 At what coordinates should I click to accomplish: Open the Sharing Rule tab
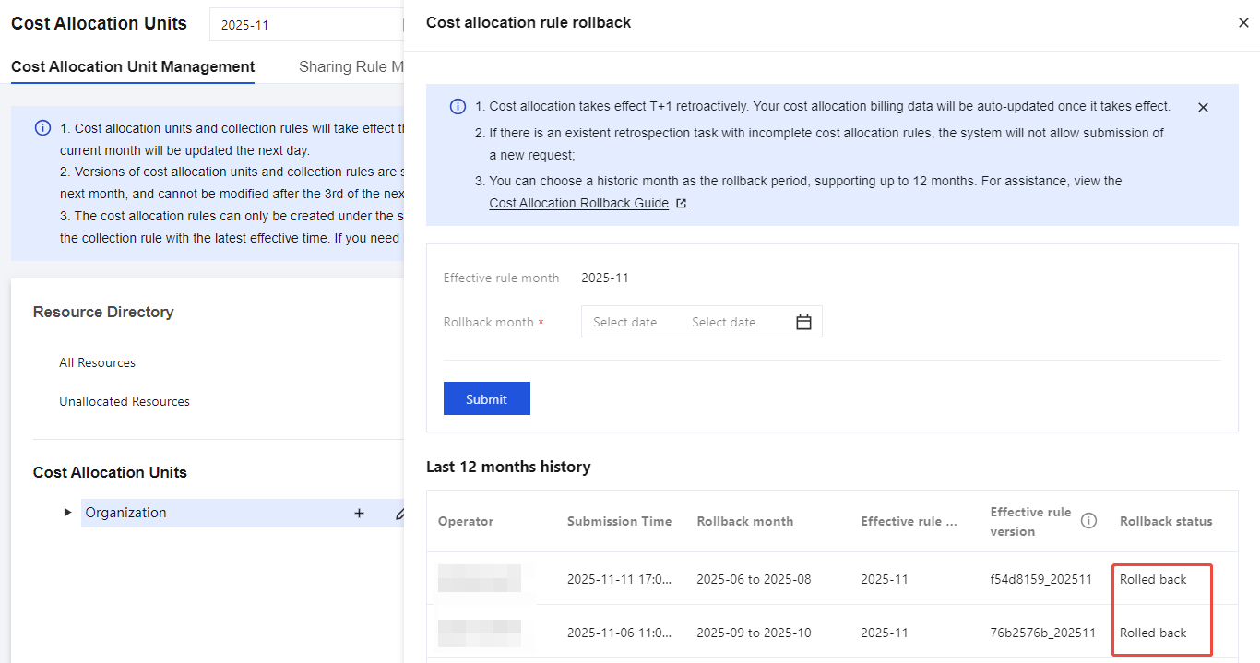click(x=351, y=66)
